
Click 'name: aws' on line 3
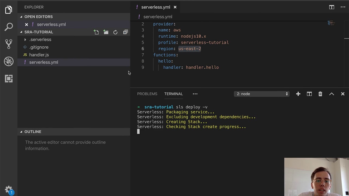point(169,30)
